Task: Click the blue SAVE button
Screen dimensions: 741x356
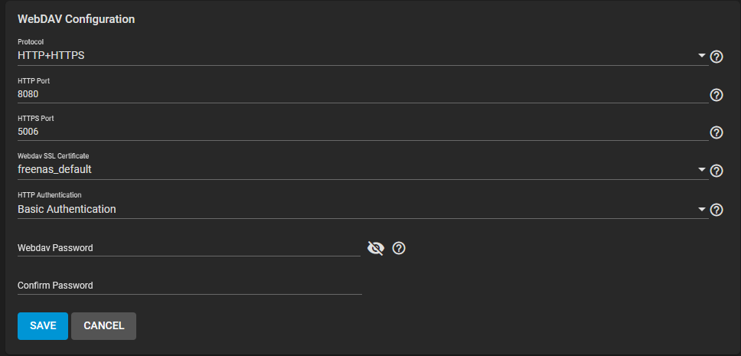Action: (43, 325)
